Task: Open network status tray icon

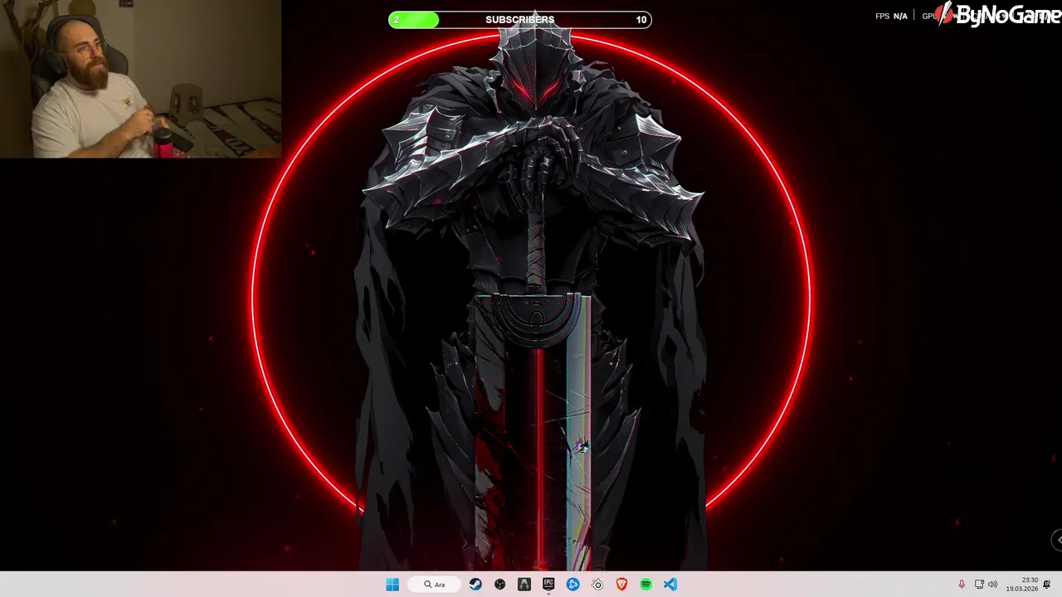Action: (x=979, y=585)
